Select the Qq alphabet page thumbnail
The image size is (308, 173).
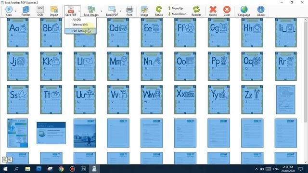pos(252,66)
